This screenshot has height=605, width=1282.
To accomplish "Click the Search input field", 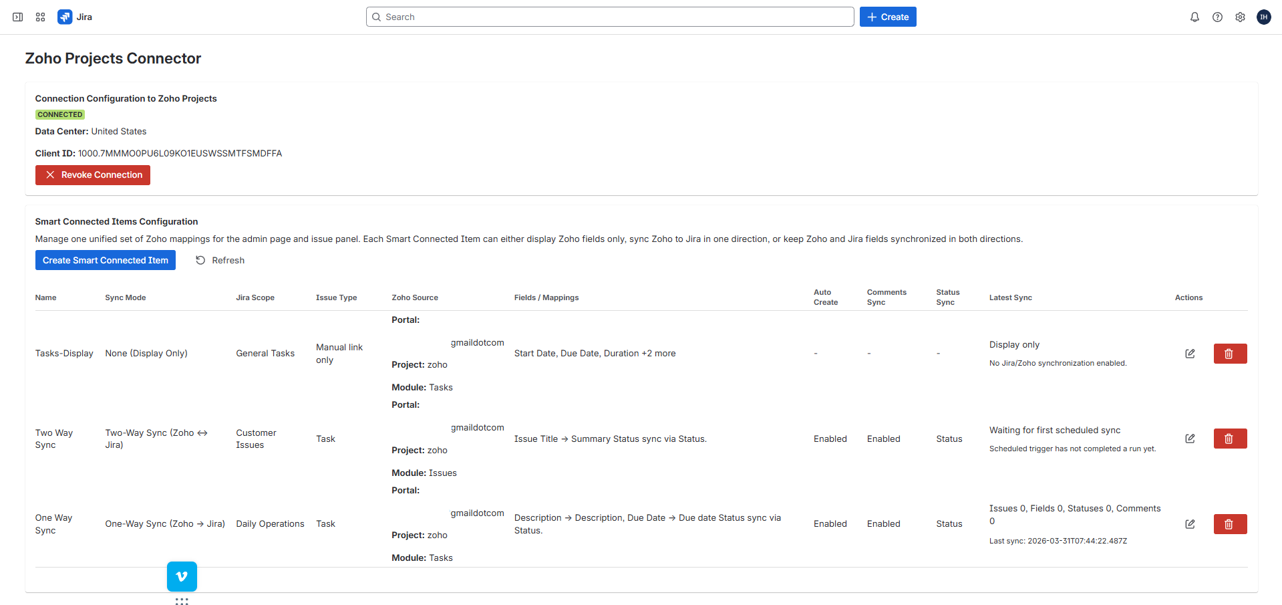I will [x=609, y=16].
